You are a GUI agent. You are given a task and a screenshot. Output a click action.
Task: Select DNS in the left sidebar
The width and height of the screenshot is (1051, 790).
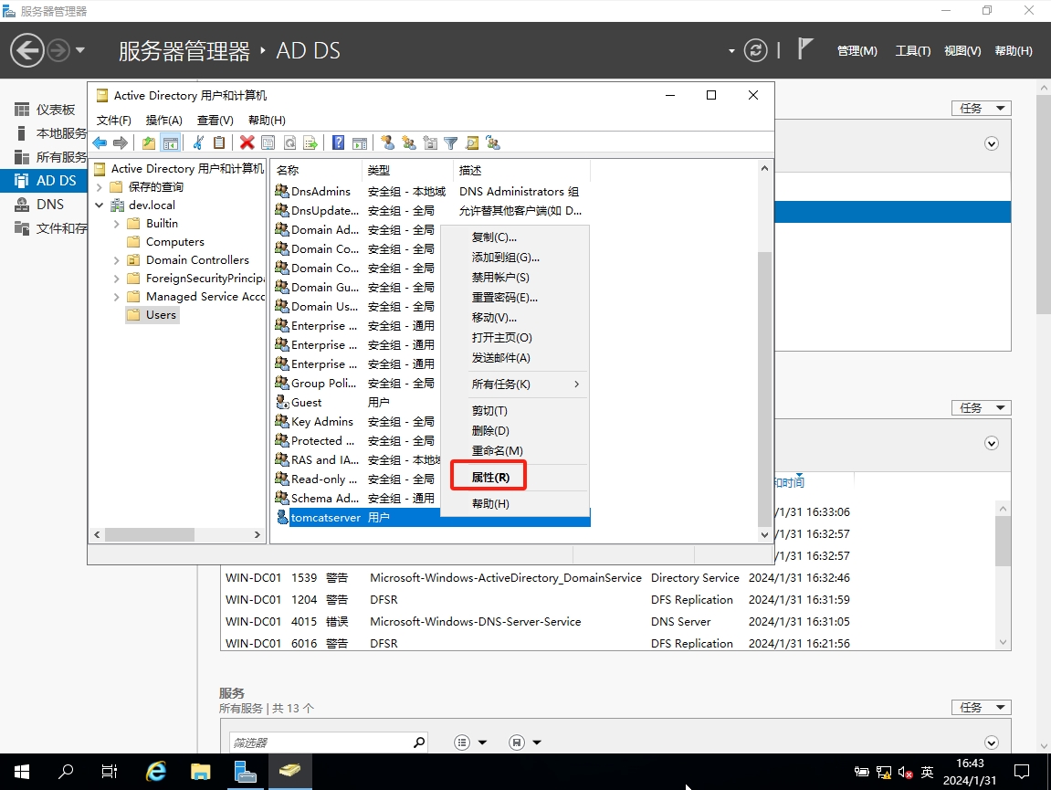click(x=50, y=205)
